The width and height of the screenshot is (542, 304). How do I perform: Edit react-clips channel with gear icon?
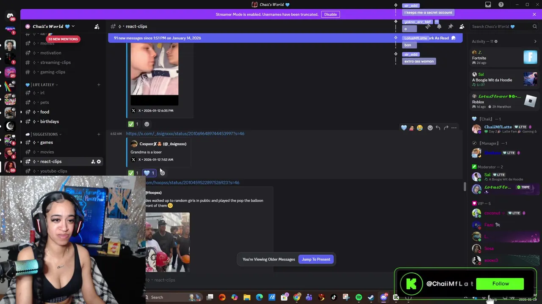(x=99, y=162)
